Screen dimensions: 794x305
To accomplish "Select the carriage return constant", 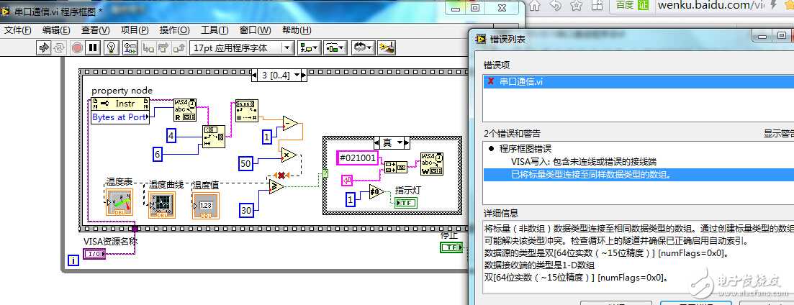I will tap(347, 179).
